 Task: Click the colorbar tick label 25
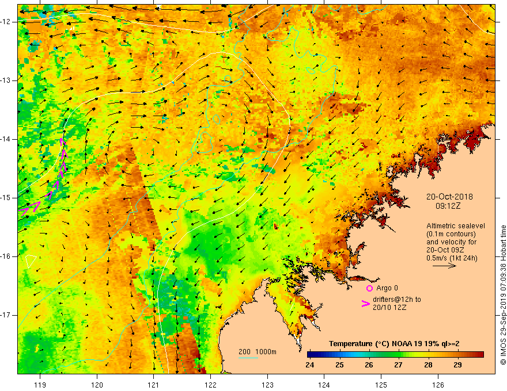coord(339,365)
